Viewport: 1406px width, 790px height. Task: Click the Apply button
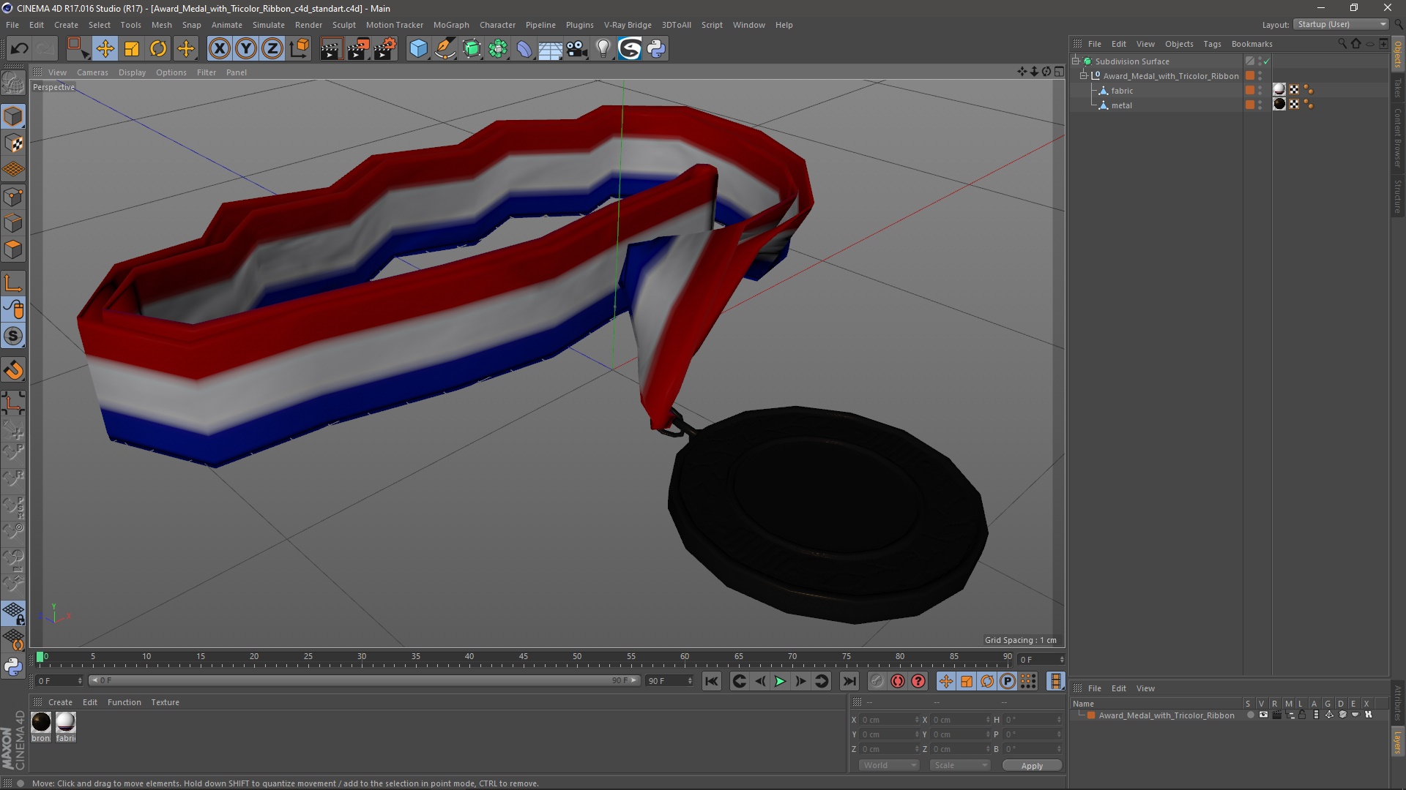click(x=1032, y=766)
